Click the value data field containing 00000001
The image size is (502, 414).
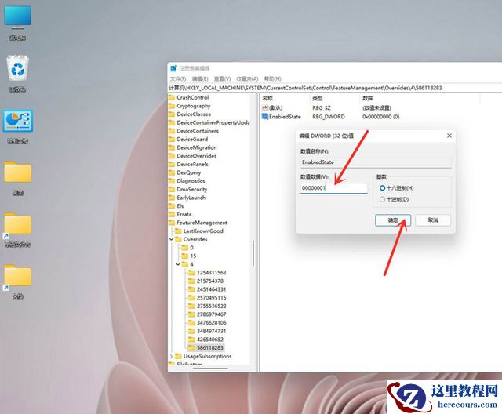[x=334, y=188]
